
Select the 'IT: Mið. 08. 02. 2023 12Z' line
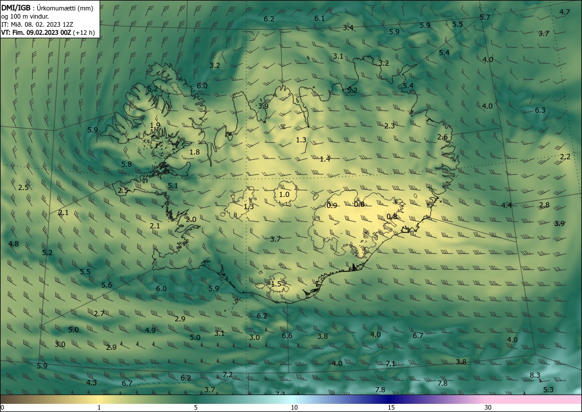(37, 24)
